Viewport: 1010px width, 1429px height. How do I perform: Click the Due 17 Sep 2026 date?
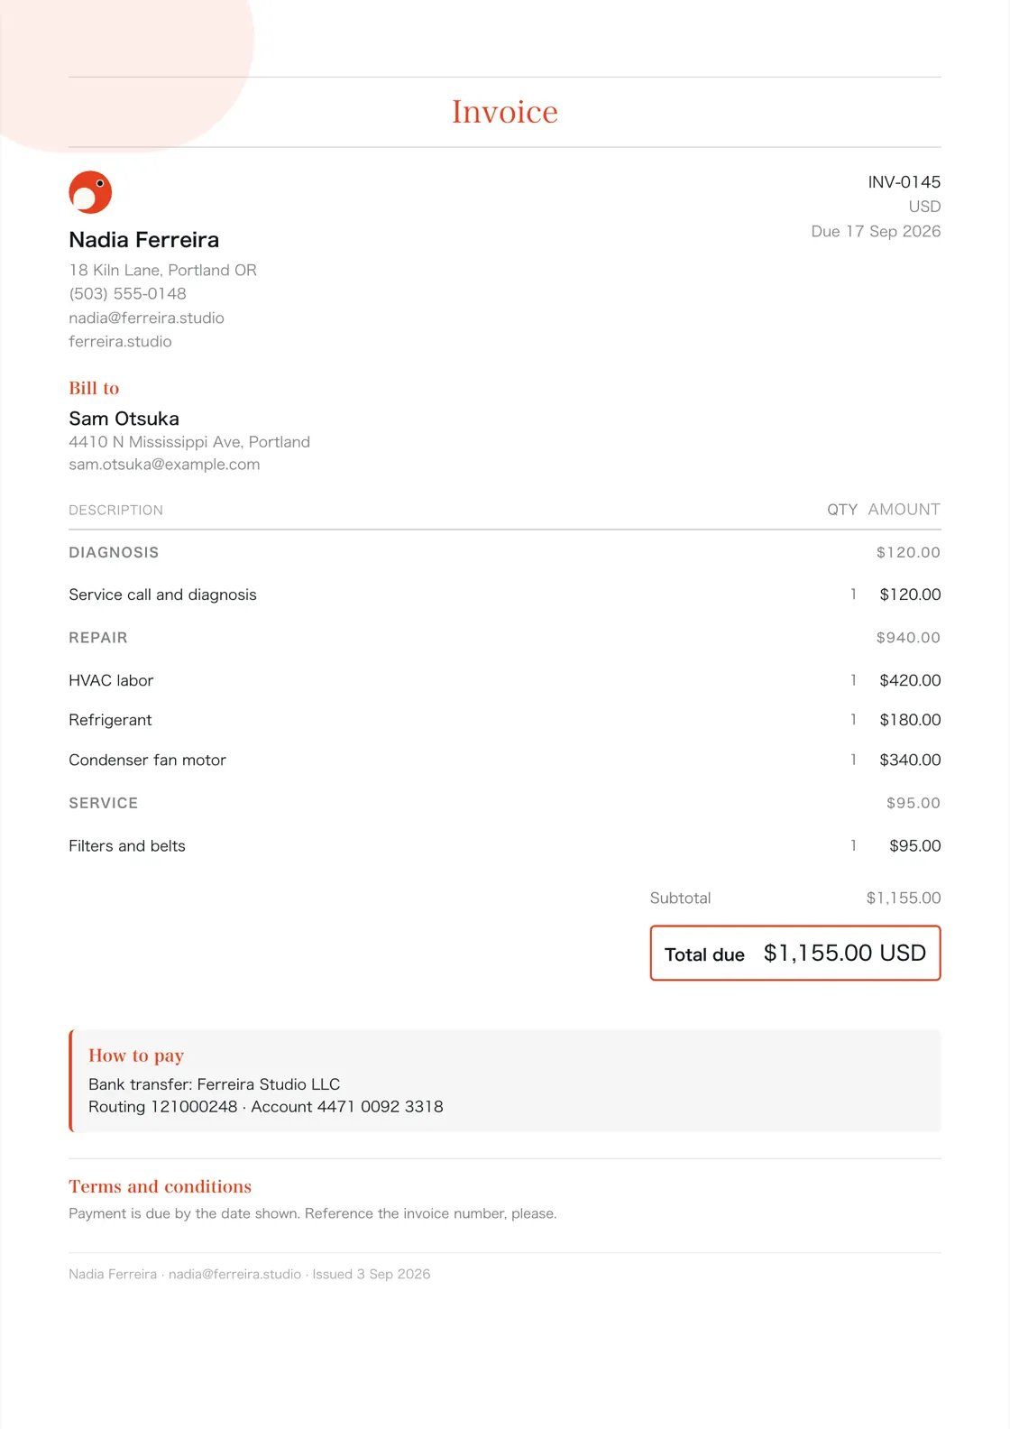tap(876, 231)
